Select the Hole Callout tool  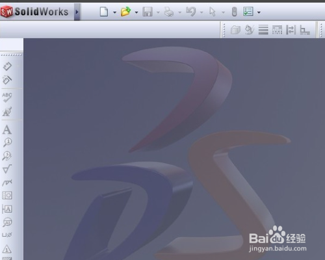point(7,235)
